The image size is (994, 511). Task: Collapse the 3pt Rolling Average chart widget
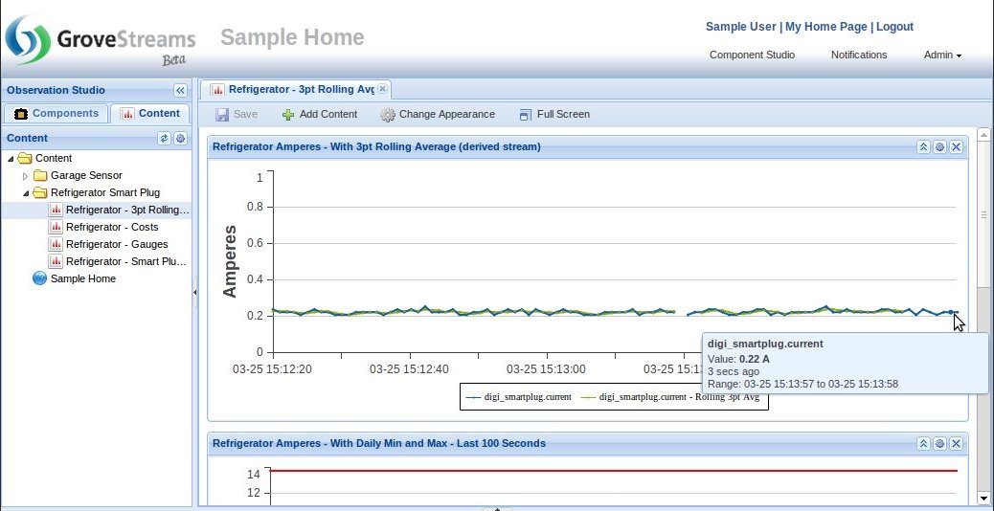coord(923,147)
